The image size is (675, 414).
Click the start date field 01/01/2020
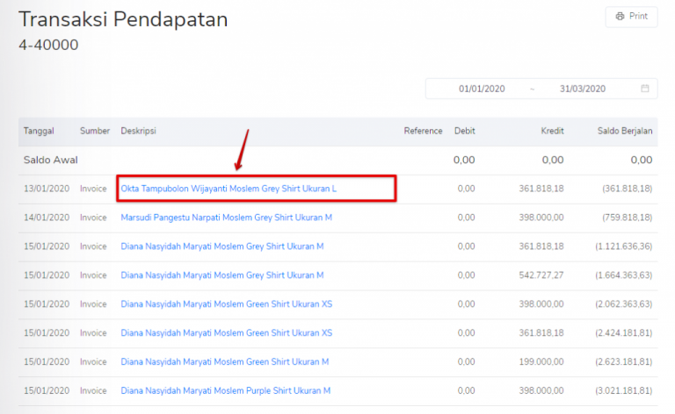[483, 89]
